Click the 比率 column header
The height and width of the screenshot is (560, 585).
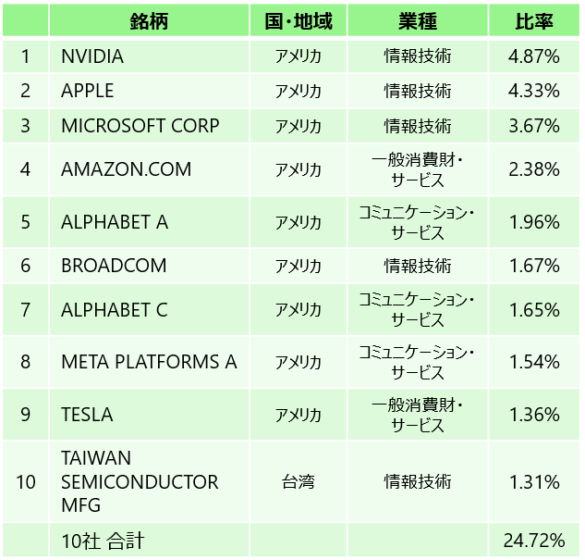534,21
